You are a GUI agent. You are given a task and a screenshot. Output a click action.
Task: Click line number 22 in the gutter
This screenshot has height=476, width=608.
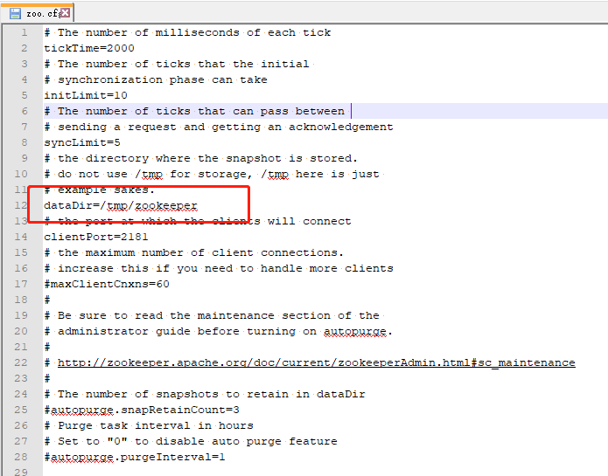[21, 362]
